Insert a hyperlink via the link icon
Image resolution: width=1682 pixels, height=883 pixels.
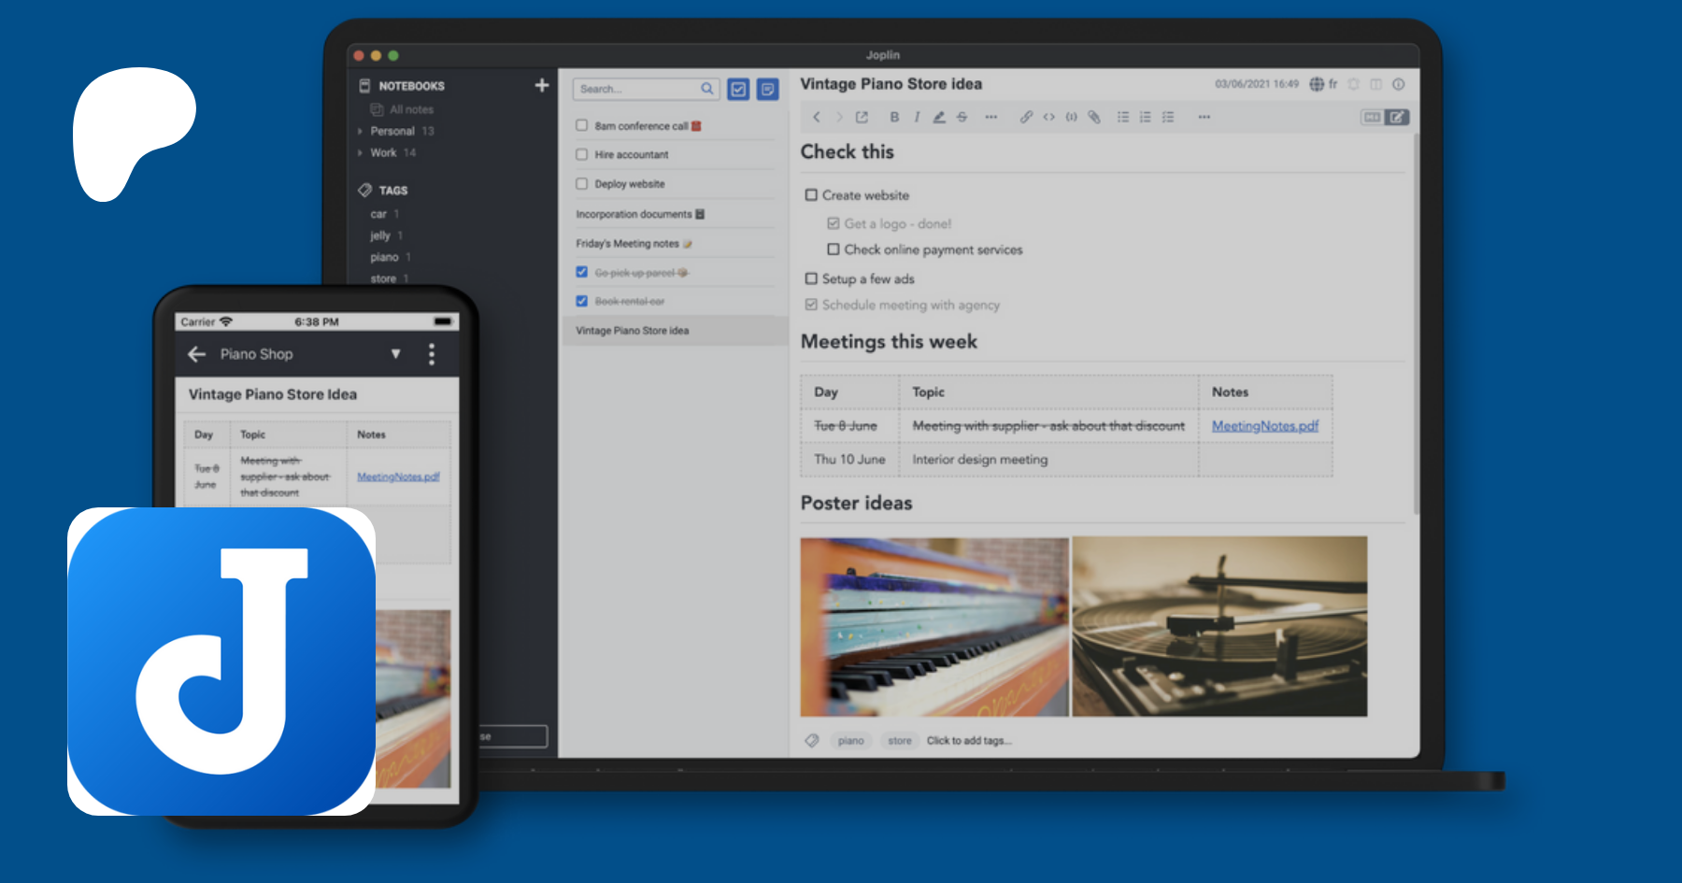click(1026, 117)
